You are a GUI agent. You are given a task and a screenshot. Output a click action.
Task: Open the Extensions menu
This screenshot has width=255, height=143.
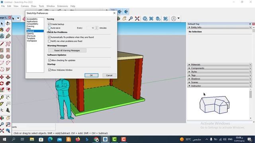[x=63, y=6]
